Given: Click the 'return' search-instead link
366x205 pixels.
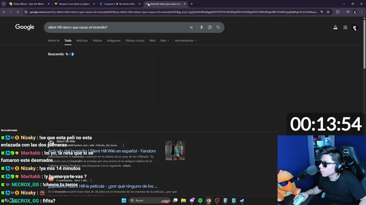Looking at the screenshot, I should (x=127, y=166).
